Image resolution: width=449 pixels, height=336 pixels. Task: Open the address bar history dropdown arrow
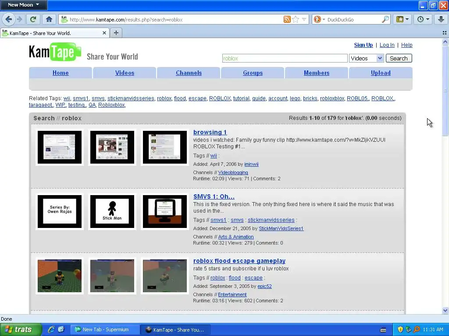point(304,19)
